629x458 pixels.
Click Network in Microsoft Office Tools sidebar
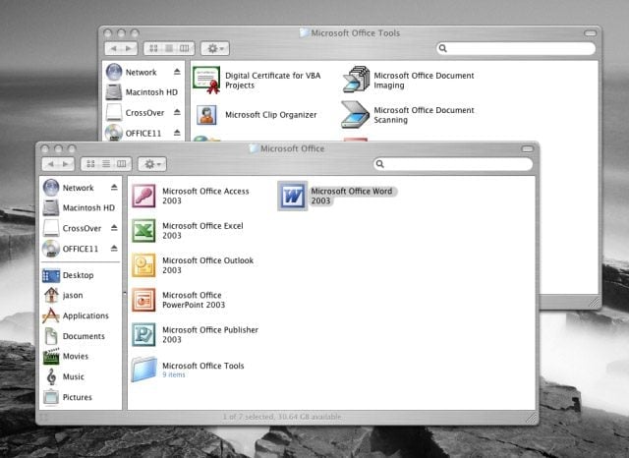click(x=131, y=72)
